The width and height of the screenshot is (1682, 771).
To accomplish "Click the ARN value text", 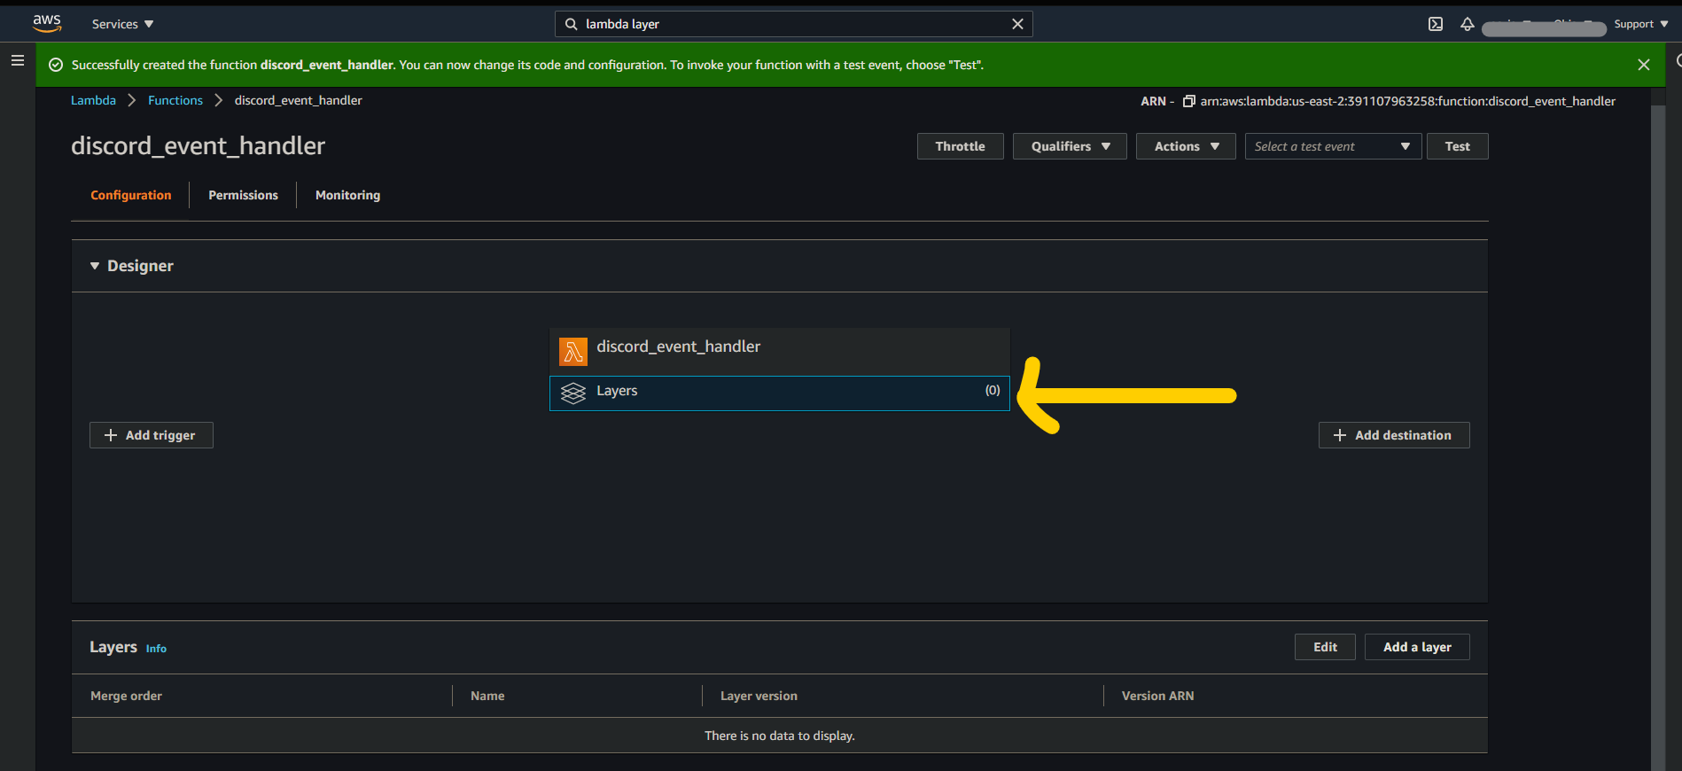I will [x=1407, y=101].
